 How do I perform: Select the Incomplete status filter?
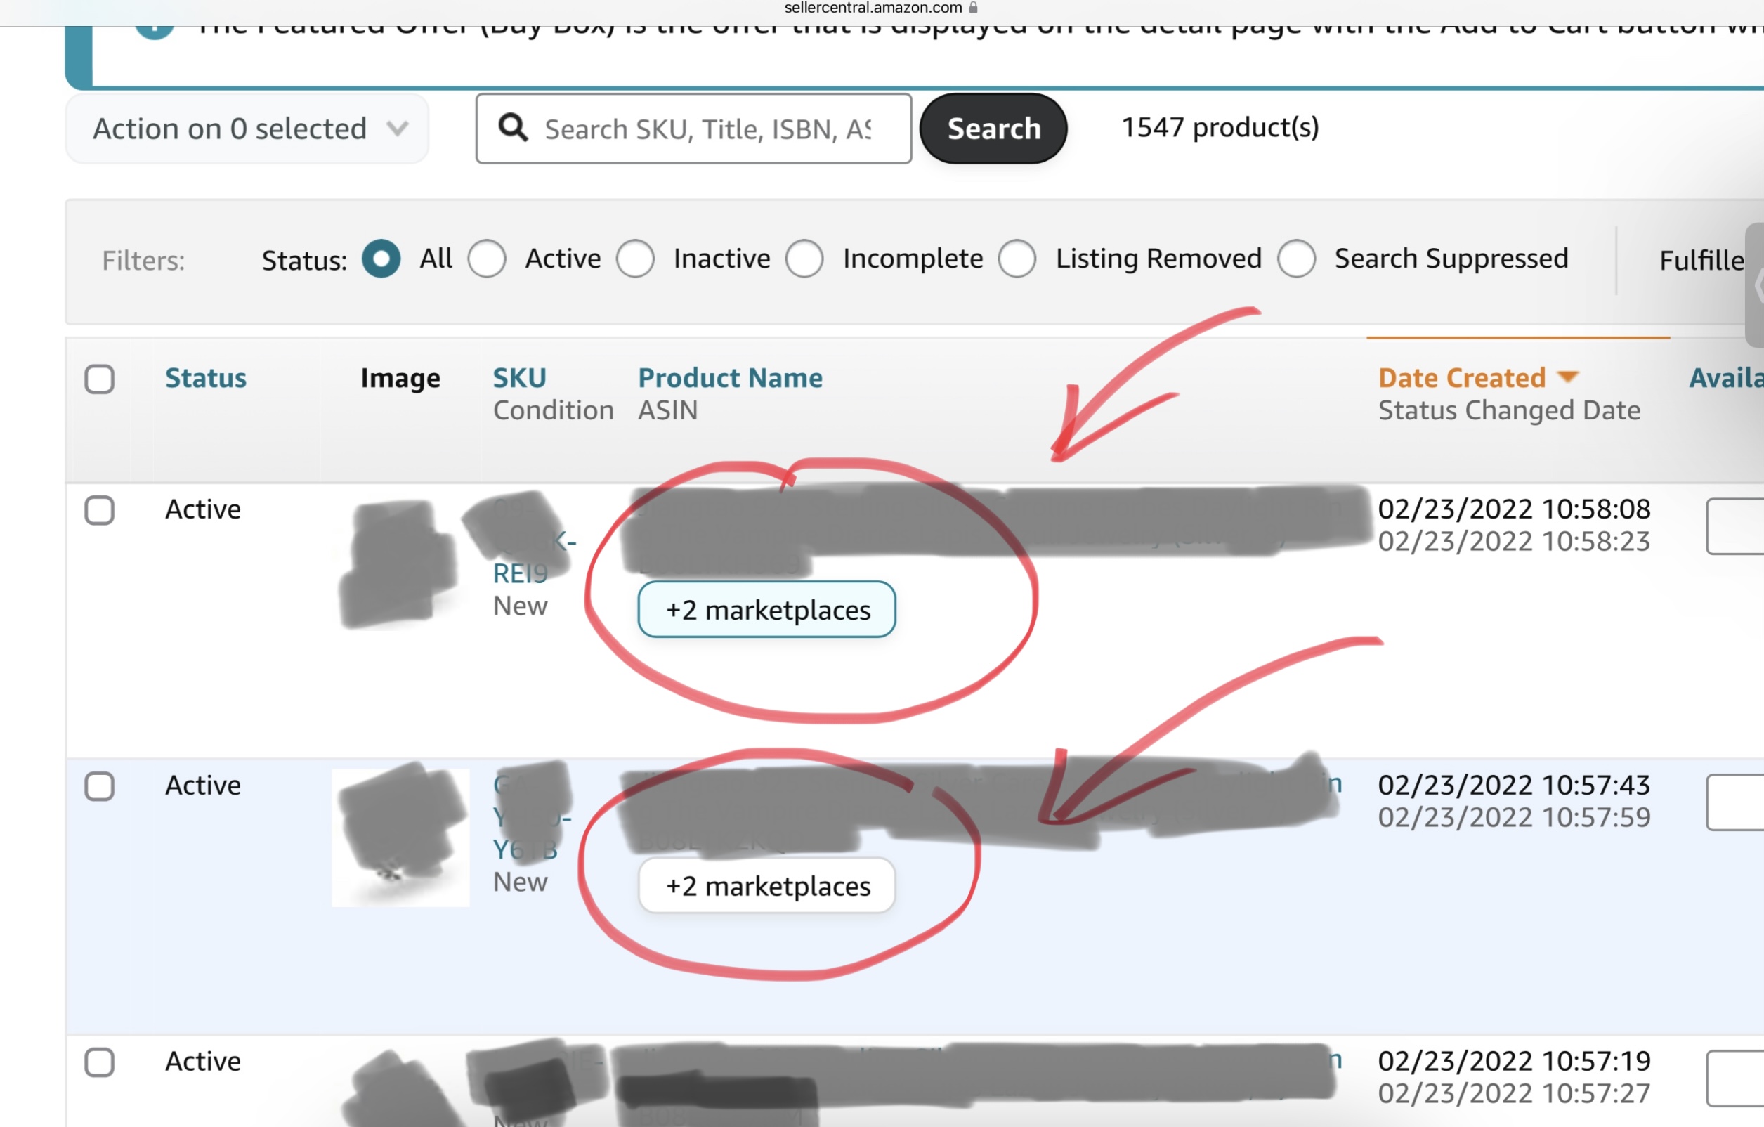coord(804,259)
